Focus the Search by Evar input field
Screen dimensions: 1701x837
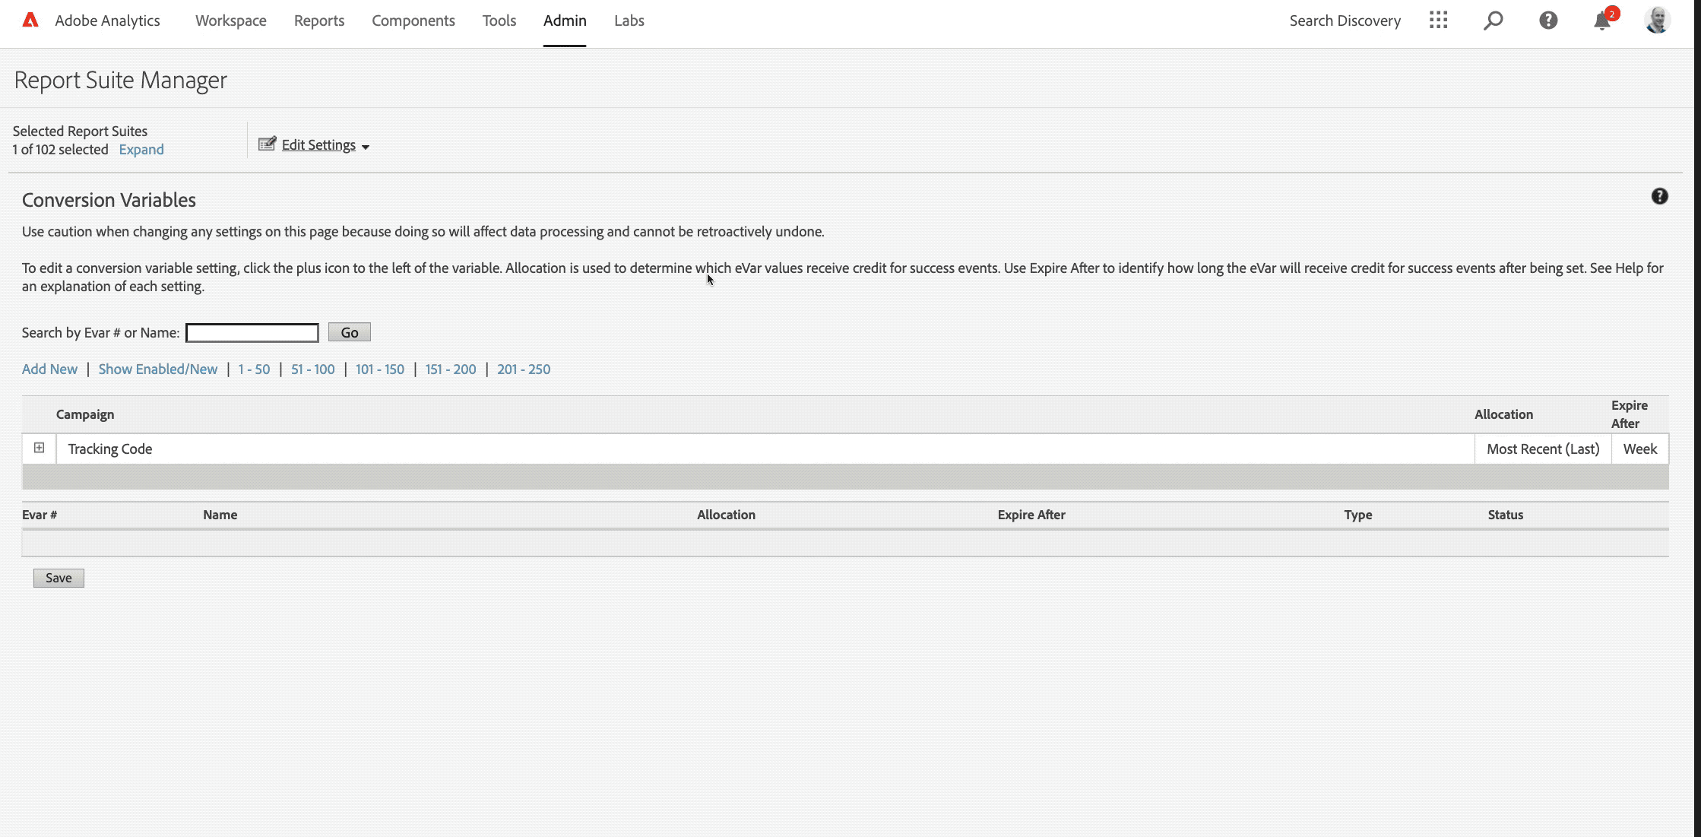click(x=252, y=333)
